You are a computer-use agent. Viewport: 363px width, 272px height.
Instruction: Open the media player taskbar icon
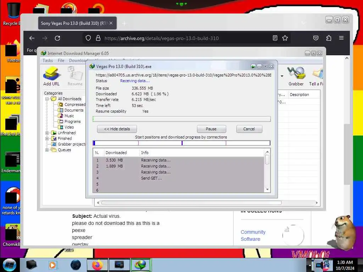(x=52, y=265)
